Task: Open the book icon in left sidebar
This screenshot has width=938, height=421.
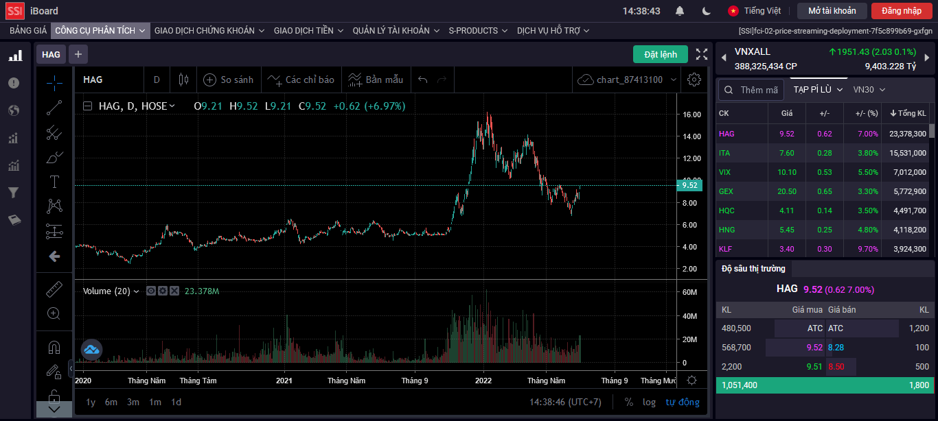Action: (x=14, y=220)
